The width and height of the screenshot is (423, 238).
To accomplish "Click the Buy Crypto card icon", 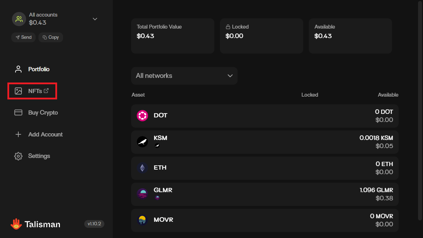I will tap(18, 112).
